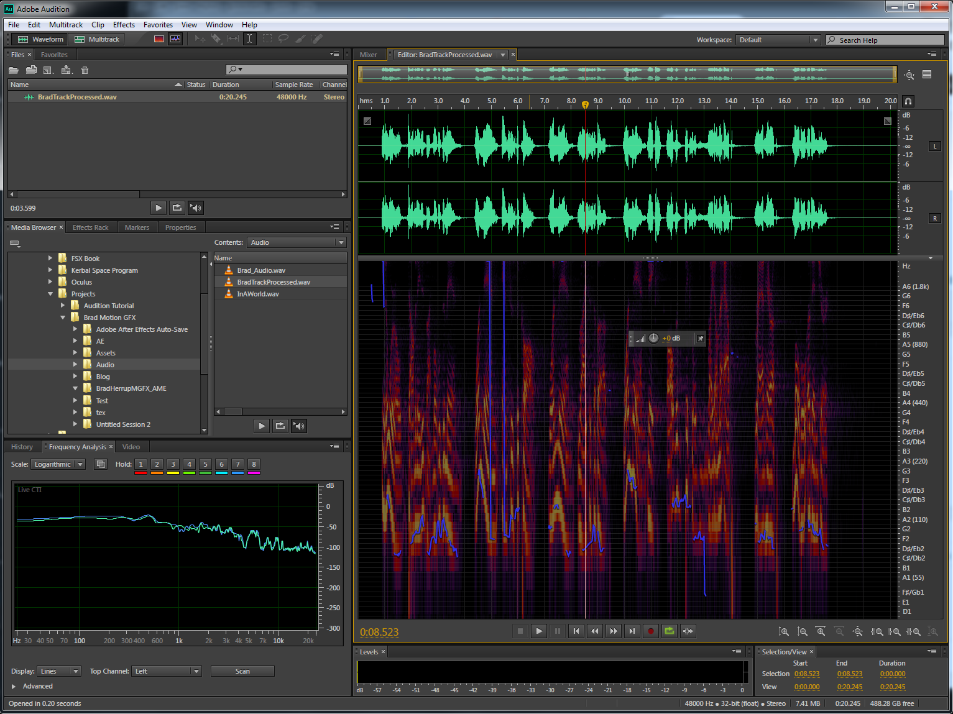953x714 pixels.
Task: Select the Lasso Selection tool
Action: click(x=283, y=39)
